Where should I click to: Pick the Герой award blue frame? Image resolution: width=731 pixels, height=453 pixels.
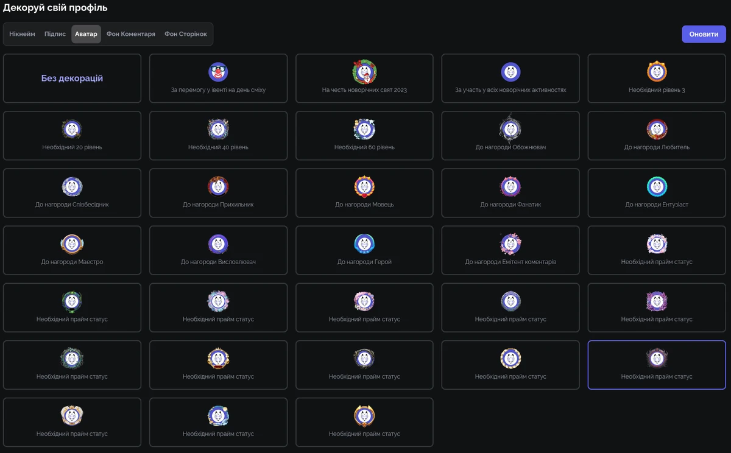(364, 250)
